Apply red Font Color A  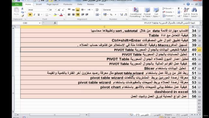[x=61, y=14]
